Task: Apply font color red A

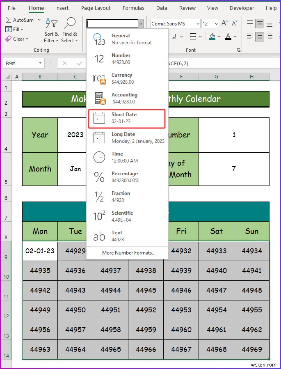Action: tap(228, 37)
